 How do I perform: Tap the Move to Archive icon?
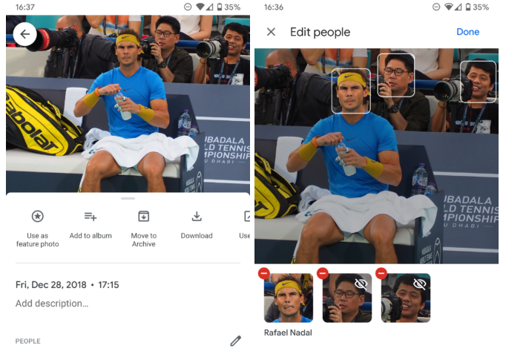(144, 216)
